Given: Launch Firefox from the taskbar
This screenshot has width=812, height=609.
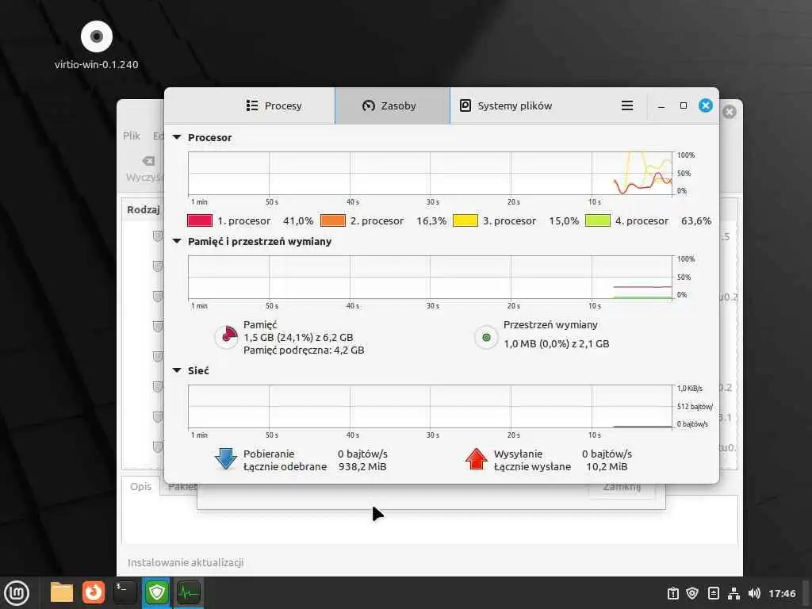Looking at the screenshot, I should pos(94,592).
